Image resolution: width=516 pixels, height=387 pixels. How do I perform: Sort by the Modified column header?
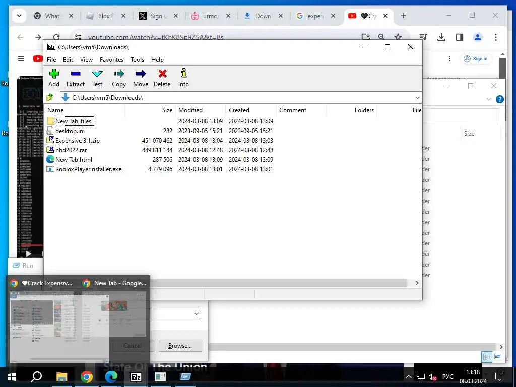click(x=190, y=110)
